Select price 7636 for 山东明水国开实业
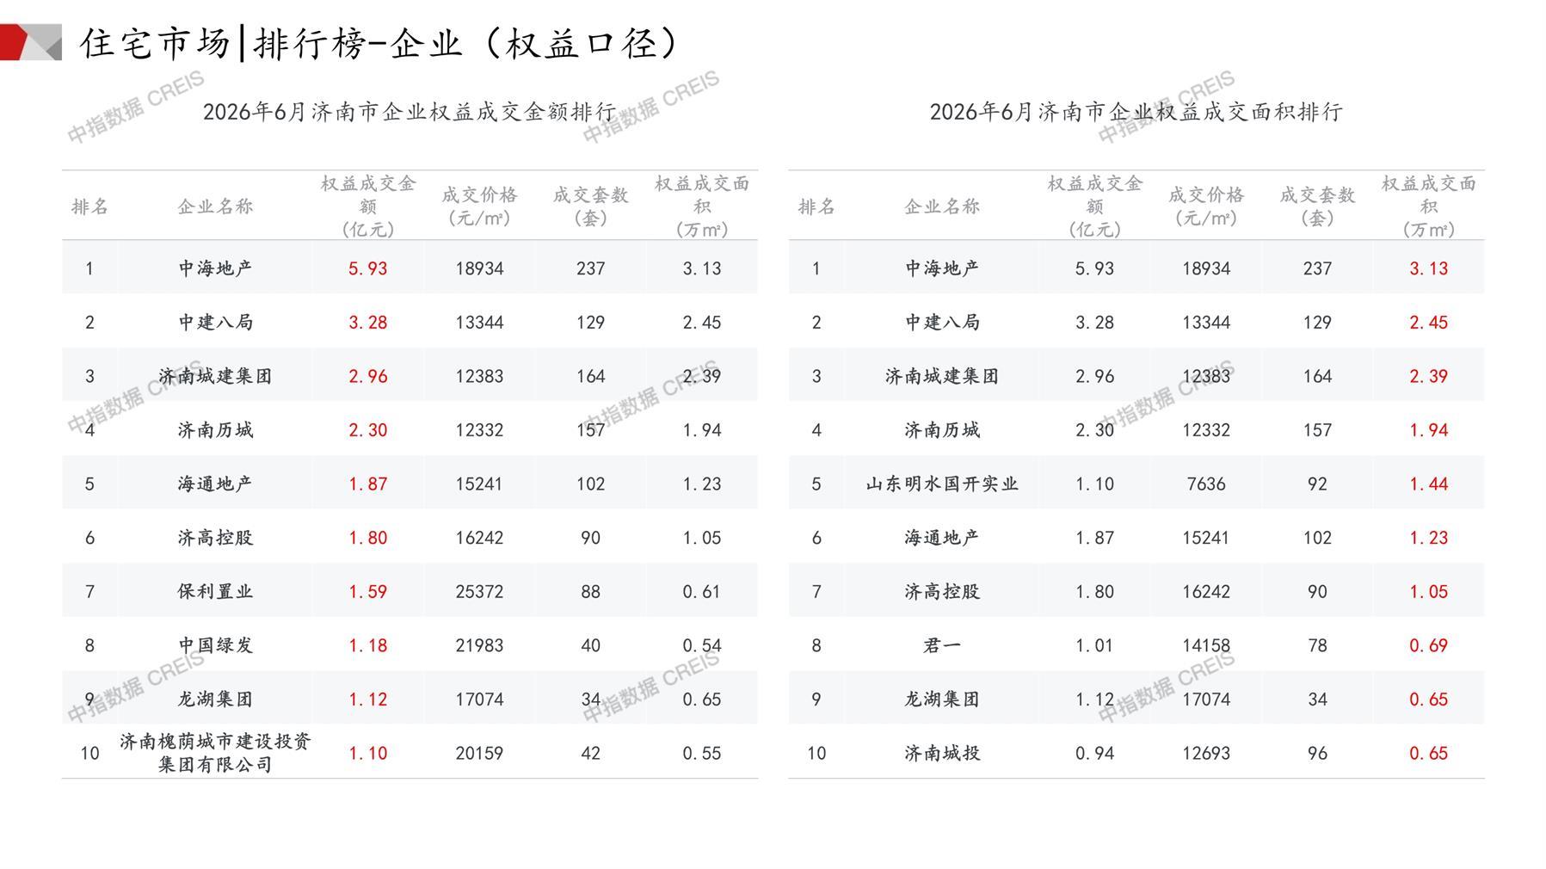This screenshot has height=869, width=1546. click(x=1206, y=484)
